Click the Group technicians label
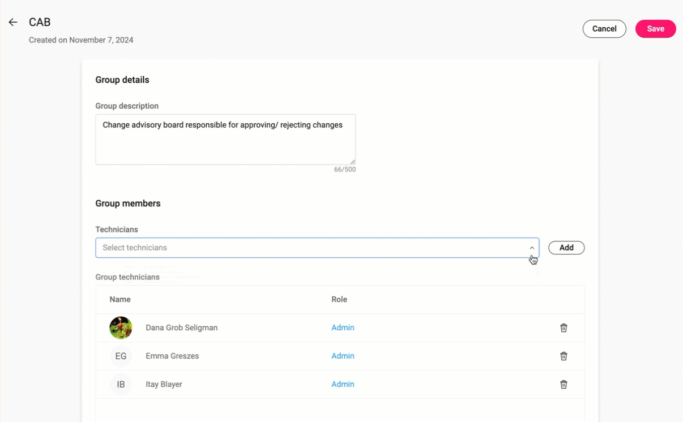Image resolution: width=683 pixels, height=422 pixels. coord(127,277)
